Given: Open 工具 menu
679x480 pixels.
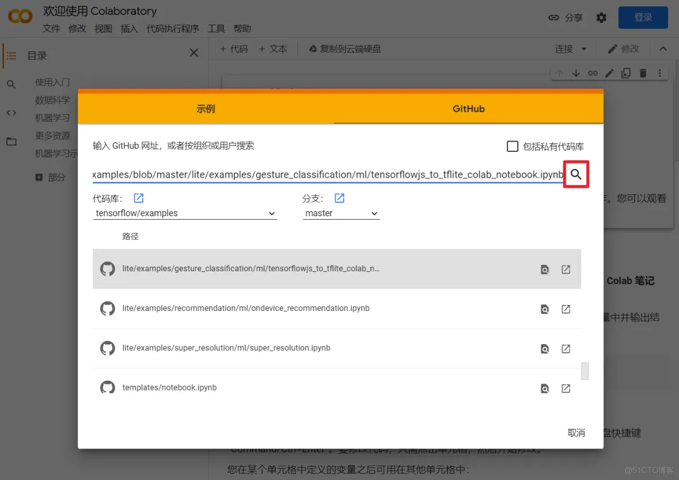Looking at the screenshot, I should tap(216, 29).
